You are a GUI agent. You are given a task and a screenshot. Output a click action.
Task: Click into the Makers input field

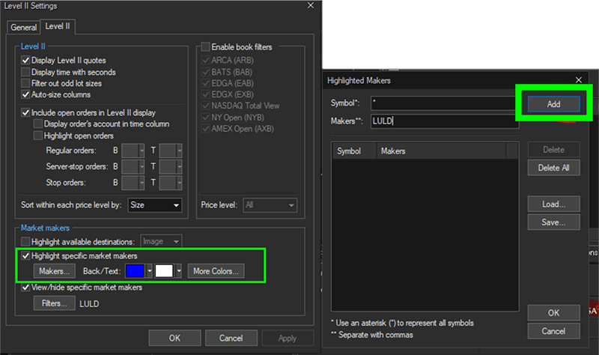tap(443, 121)
